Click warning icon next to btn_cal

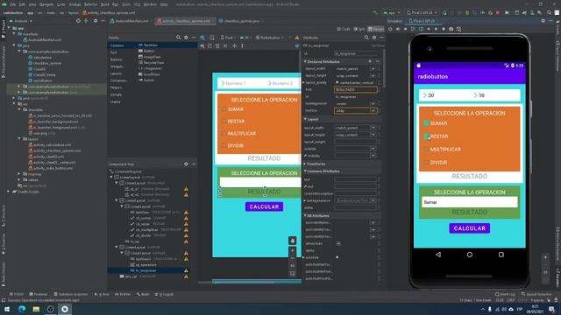186,276
